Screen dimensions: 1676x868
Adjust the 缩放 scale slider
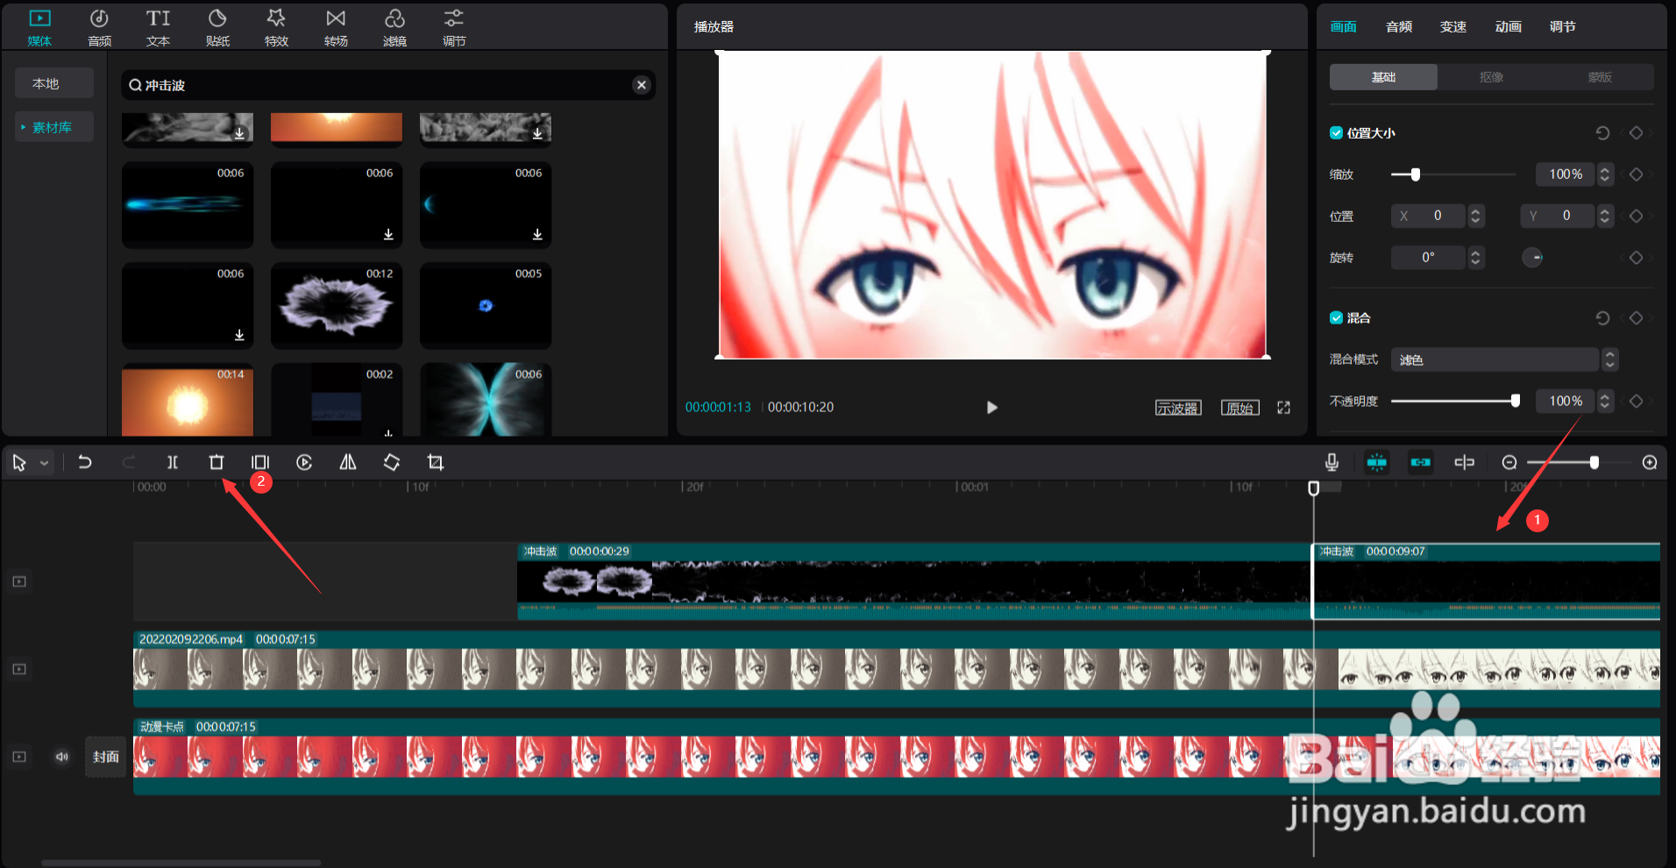click(1415, 174)
